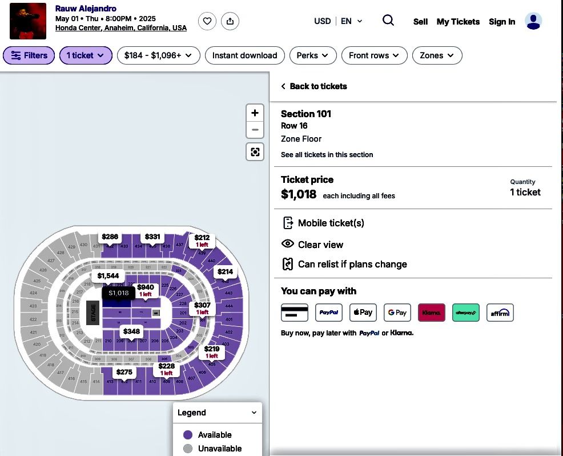The height and width of the screenshot is (456, 563).
Task: Select the PayPal payment icon
Action: click(329, 313)
